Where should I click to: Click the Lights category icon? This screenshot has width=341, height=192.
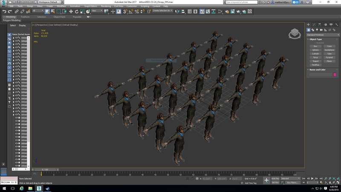[318, 30]
